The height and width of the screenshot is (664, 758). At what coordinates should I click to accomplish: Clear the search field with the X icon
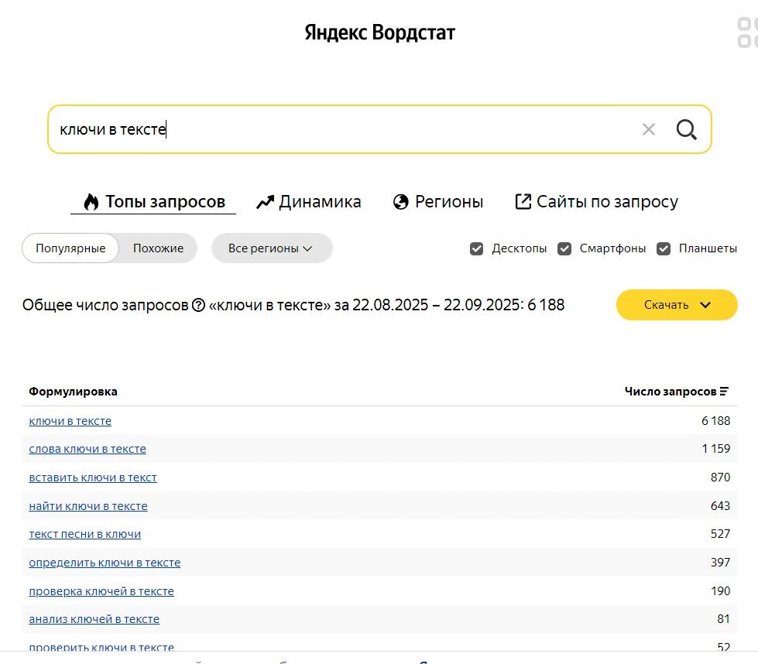tap(648, 129)
